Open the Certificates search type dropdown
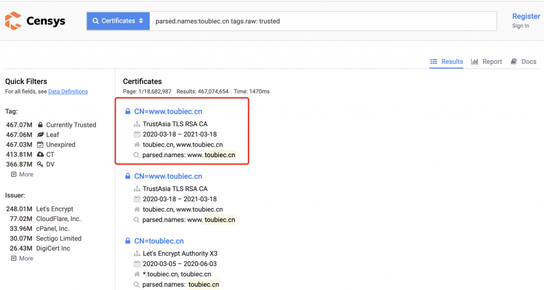The image size is (544, 290). (x=118, y=21)
